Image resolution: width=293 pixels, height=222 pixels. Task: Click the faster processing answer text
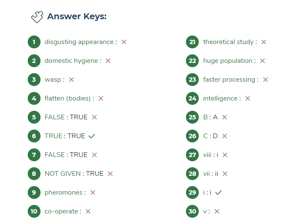click(229, 80)
